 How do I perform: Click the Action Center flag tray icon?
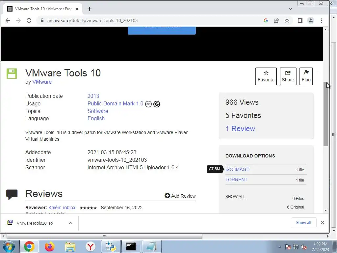click(x=288, y=247)
